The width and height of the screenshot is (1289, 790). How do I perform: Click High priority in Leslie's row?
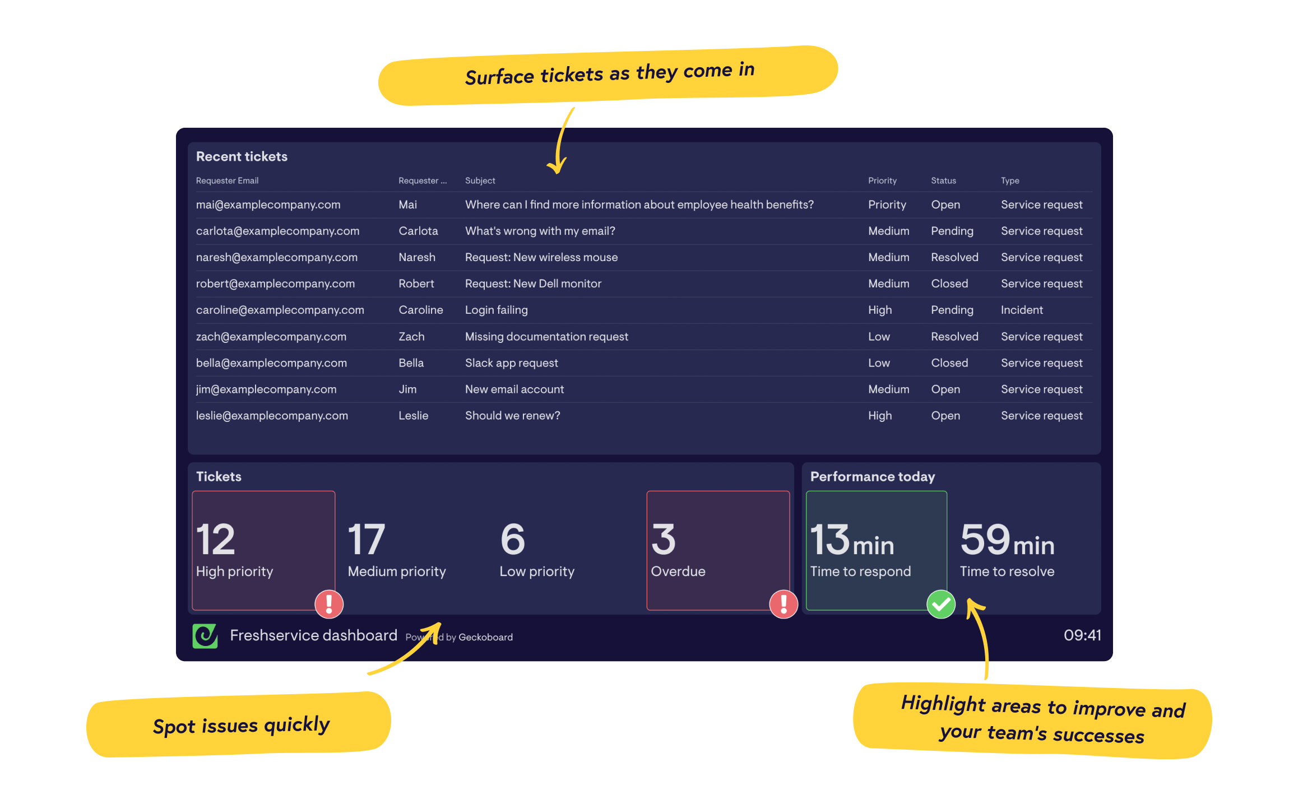pos(880,416)
